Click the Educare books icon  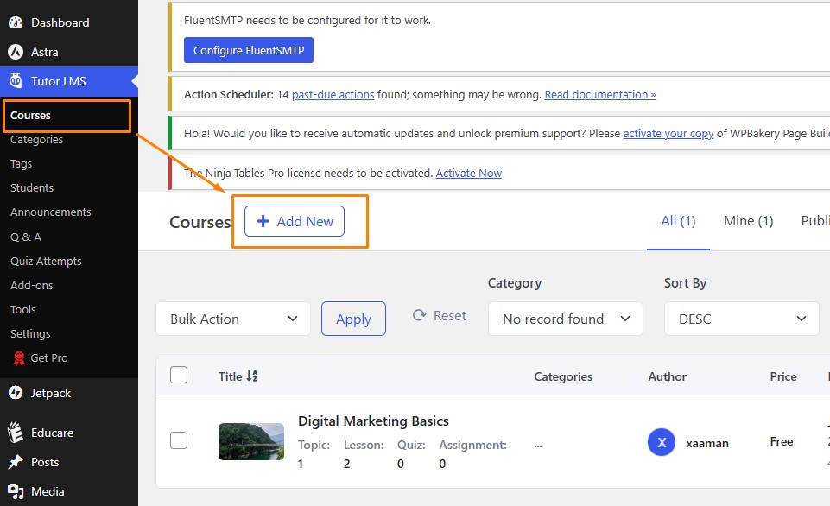pyautogui.click(x=16, y=433)
